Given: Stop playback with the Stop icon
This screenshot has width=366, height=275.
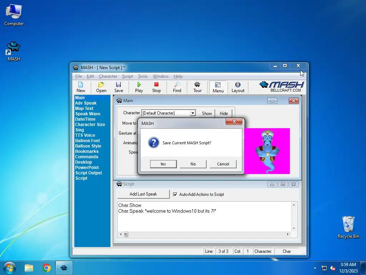Looking at the screenshot, I should point(157,87).
